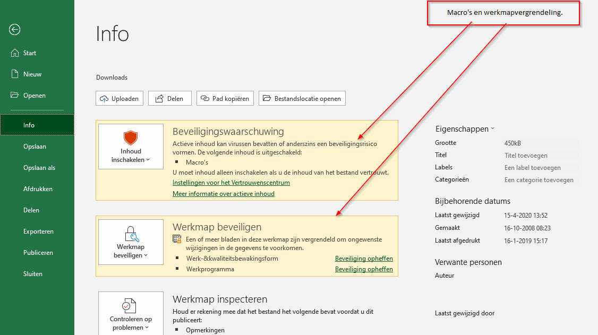The height and width of the screenshot is (335, 598).
Task: Click the Titel toevoegen field
Action: click(541, 156)
